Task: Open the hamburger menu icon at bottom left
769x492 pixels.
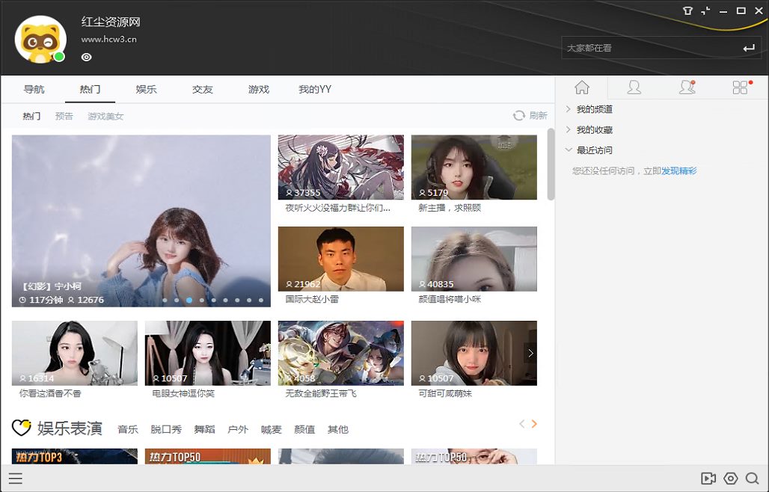Action: coord(16,479)
